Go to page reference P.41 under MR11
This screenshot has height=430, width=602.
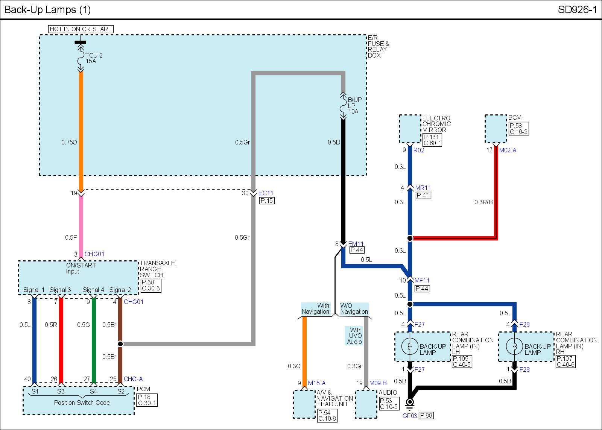(x=424, y=195)
